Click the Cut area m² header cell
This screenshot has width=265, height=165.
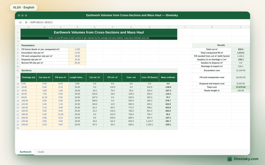45,77
